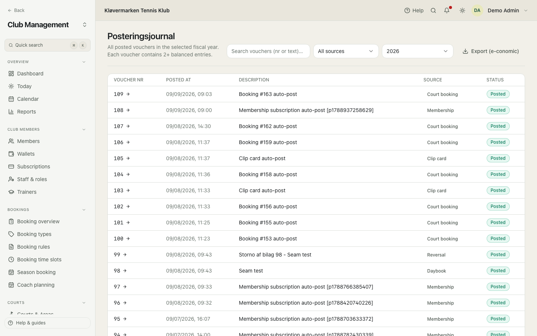This screenshot has width=537, height=336.
Task: Click the 'Daybook' source cell
Action: [437, 271]
